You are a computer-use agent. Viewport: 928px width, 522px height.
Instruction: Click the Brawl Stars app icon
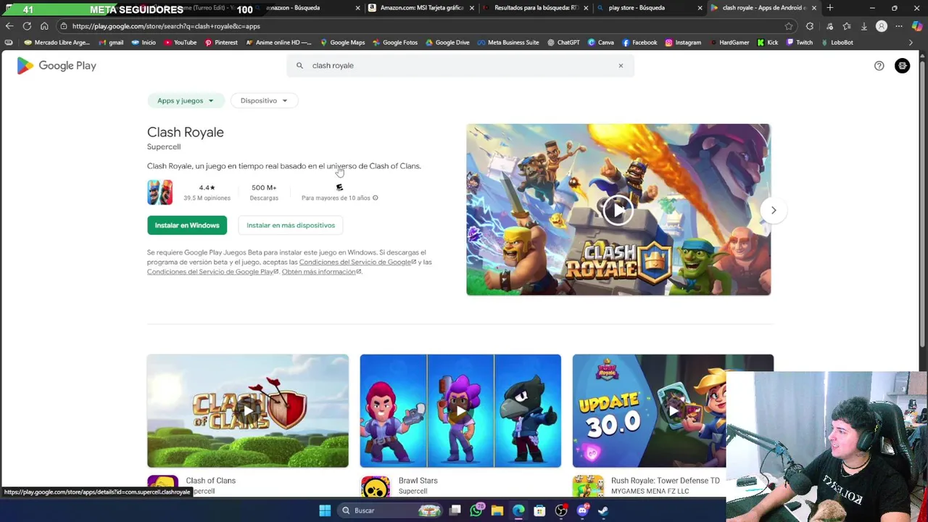376,487
